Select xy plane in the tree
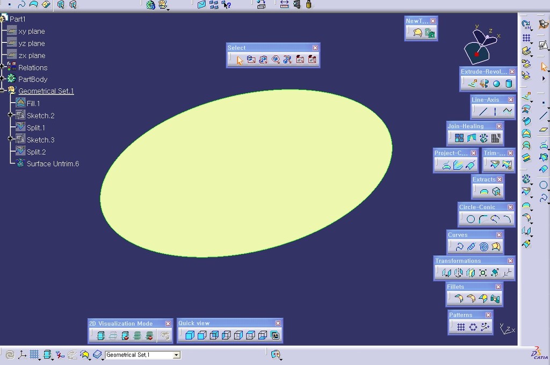The image size is (550, 365). (32, 31)
